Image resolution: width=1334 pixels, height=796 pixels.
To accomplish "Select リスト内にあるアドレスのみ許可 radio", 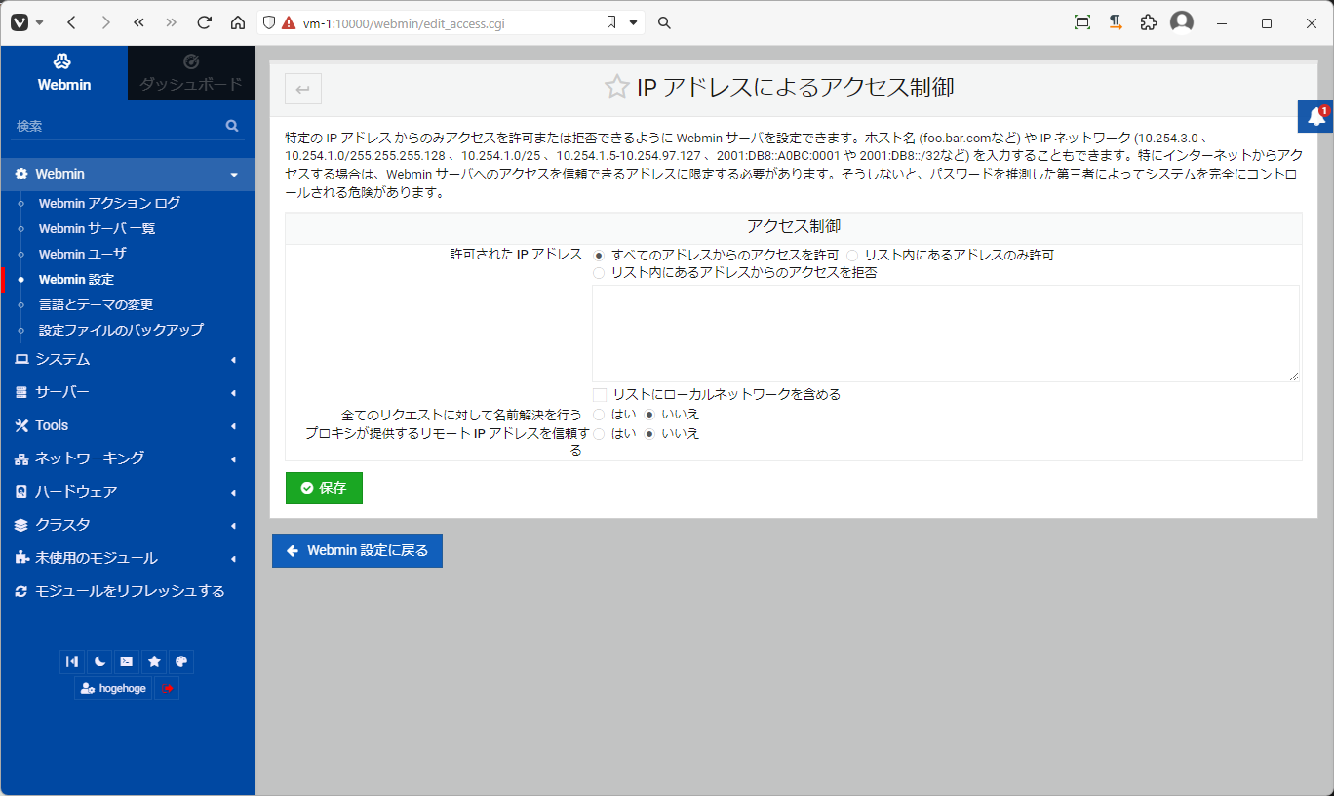I will (852, 255).
